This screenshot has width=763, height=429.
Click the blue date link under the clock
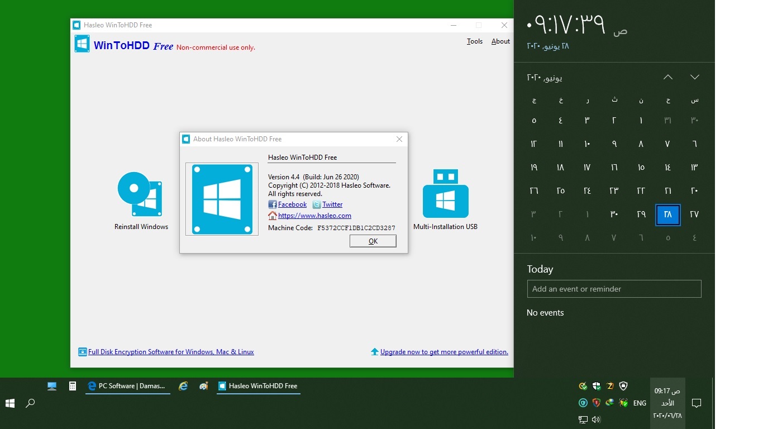tap(548, 46)
